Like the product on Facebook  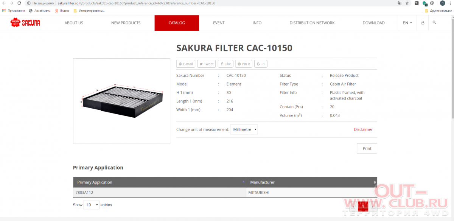coord(225,64)
